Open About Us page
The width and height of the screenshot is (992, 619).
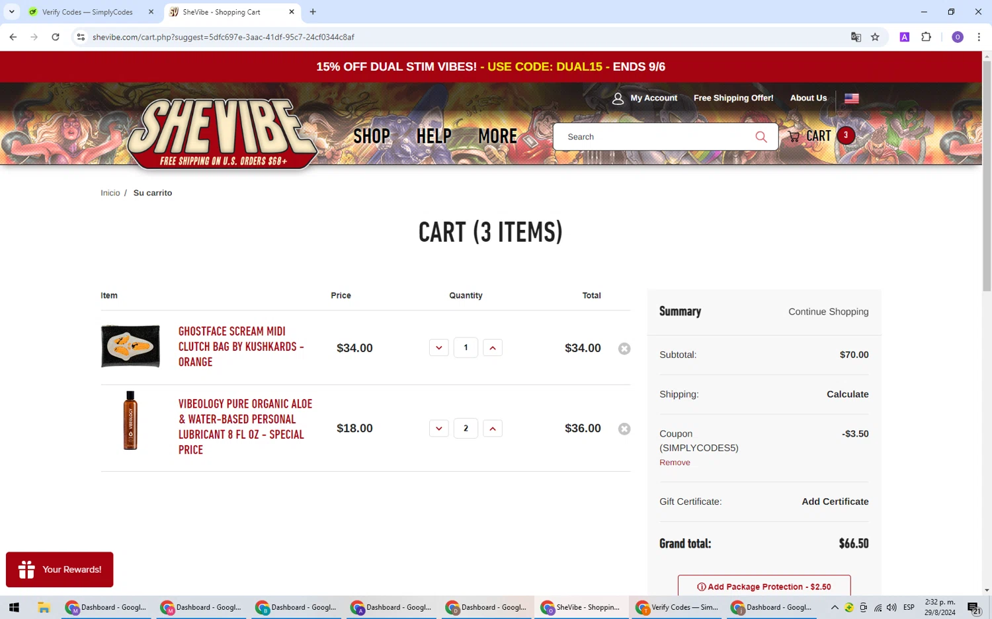808,98
